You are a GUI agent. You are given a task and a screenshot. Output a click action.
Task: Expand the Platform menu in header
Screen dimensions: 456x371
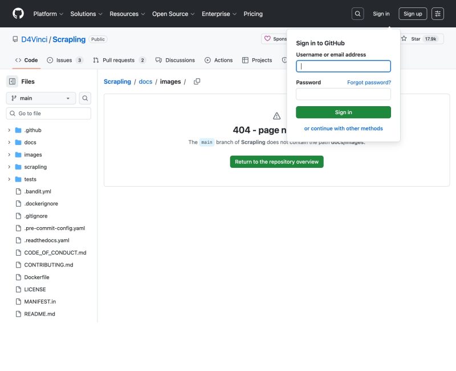point(48,14)
